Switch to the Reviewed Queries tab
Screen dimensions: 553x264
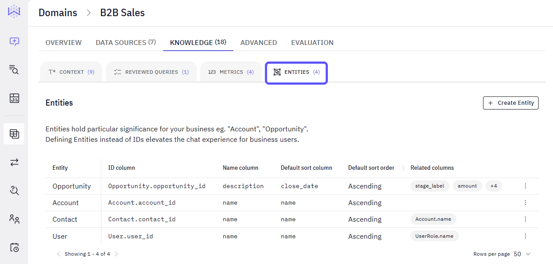(x=151, y=72)
